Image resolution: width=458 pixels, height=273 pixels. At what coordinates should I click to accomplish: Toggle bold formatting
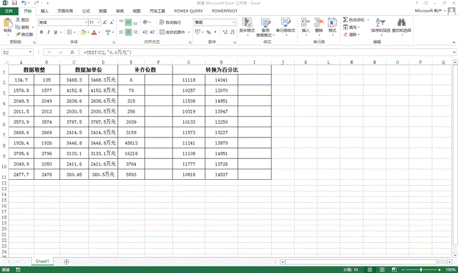pyautogui.click(x=40, y=32)
